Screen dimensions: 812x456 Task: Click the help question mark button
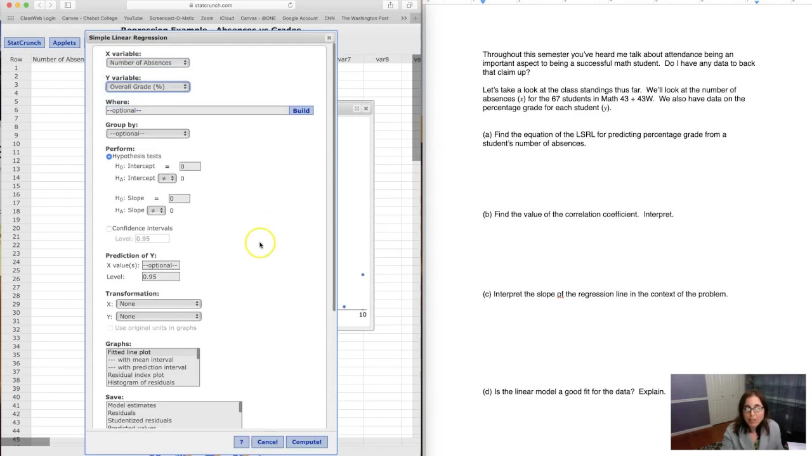click(x=241, y=442)
